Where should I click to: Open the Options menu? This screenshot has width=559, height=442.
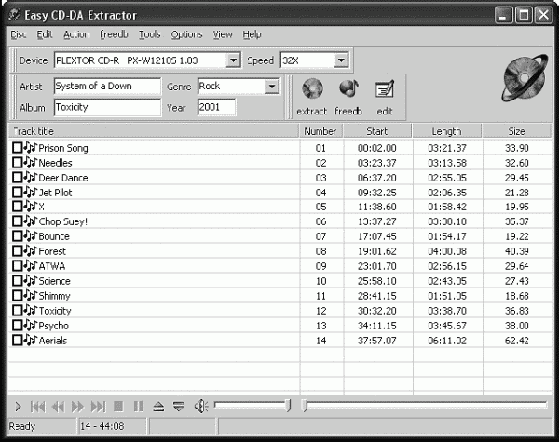(186, 34)
